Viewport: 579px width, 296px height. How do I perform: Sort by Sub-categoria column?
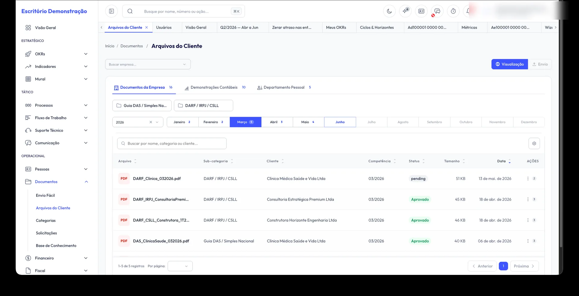pyautogui.click(x=232, y=161)
